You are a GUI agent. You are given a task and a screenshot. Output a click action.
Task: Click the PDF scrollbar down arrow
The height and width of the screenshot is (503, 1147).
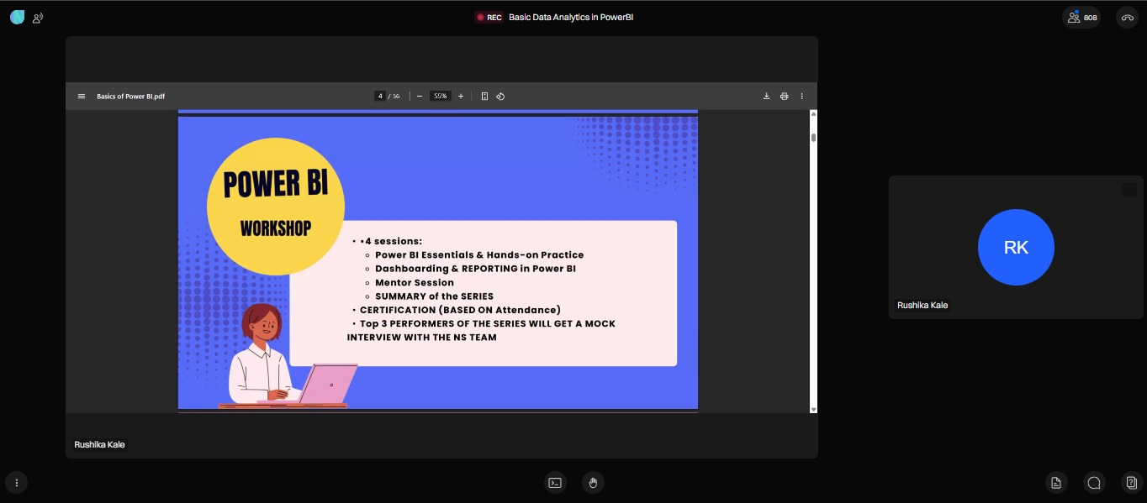point(813,409)
